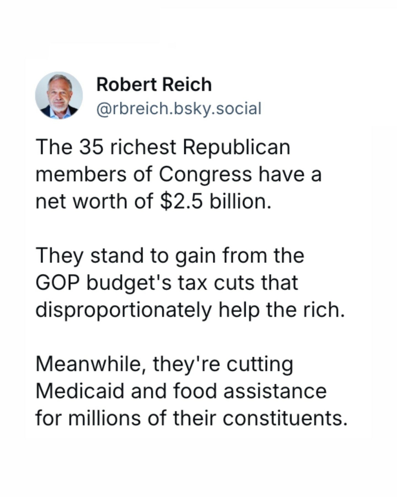Viewport: 397px width, 497px height.
Task: Click the word "constituents" at the post's end
Action: coord(284,418)
